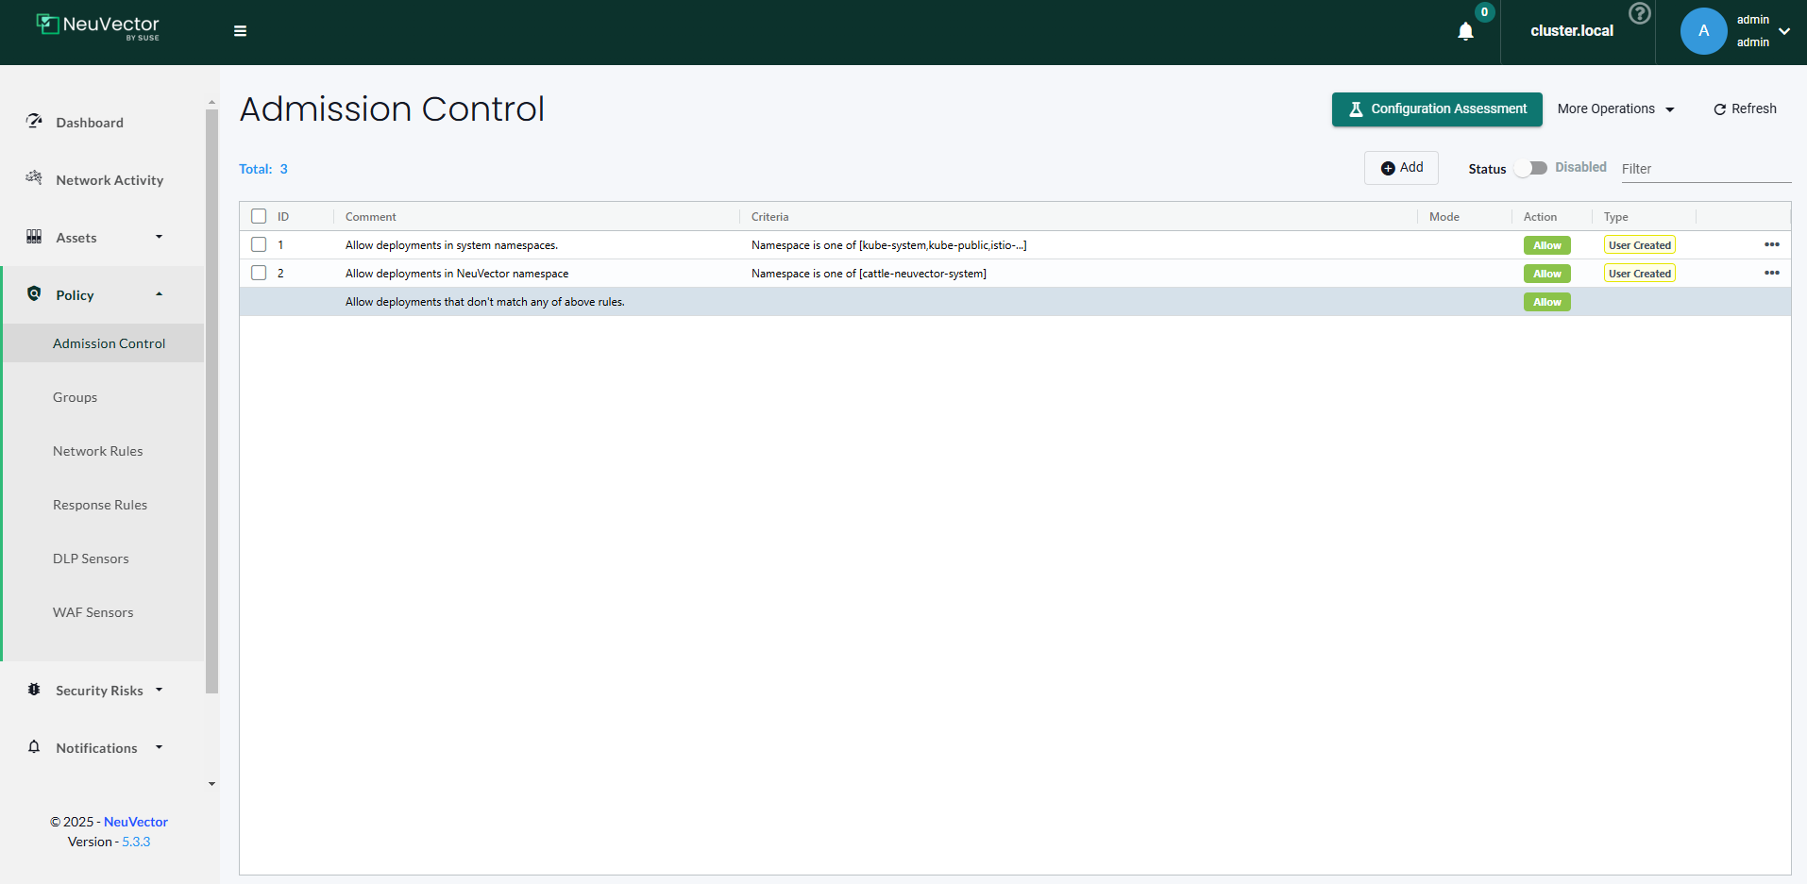
Task: Open three-dot actions menu for rule 1
Action: (x=1771, y=244)
